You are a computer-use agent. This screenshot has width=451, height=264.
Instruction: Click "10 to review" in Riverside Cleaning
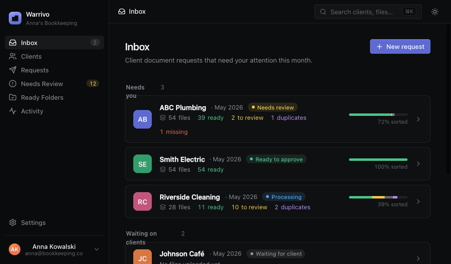click(249, 207)
